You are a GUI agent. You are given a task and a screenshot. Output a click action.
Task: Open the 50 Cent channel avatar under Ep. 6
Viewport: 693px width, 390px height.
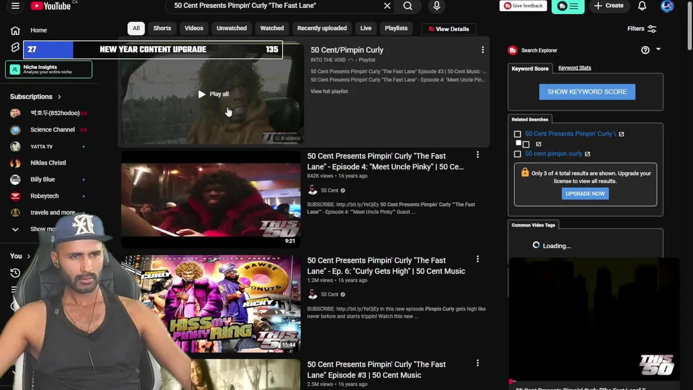312,294
